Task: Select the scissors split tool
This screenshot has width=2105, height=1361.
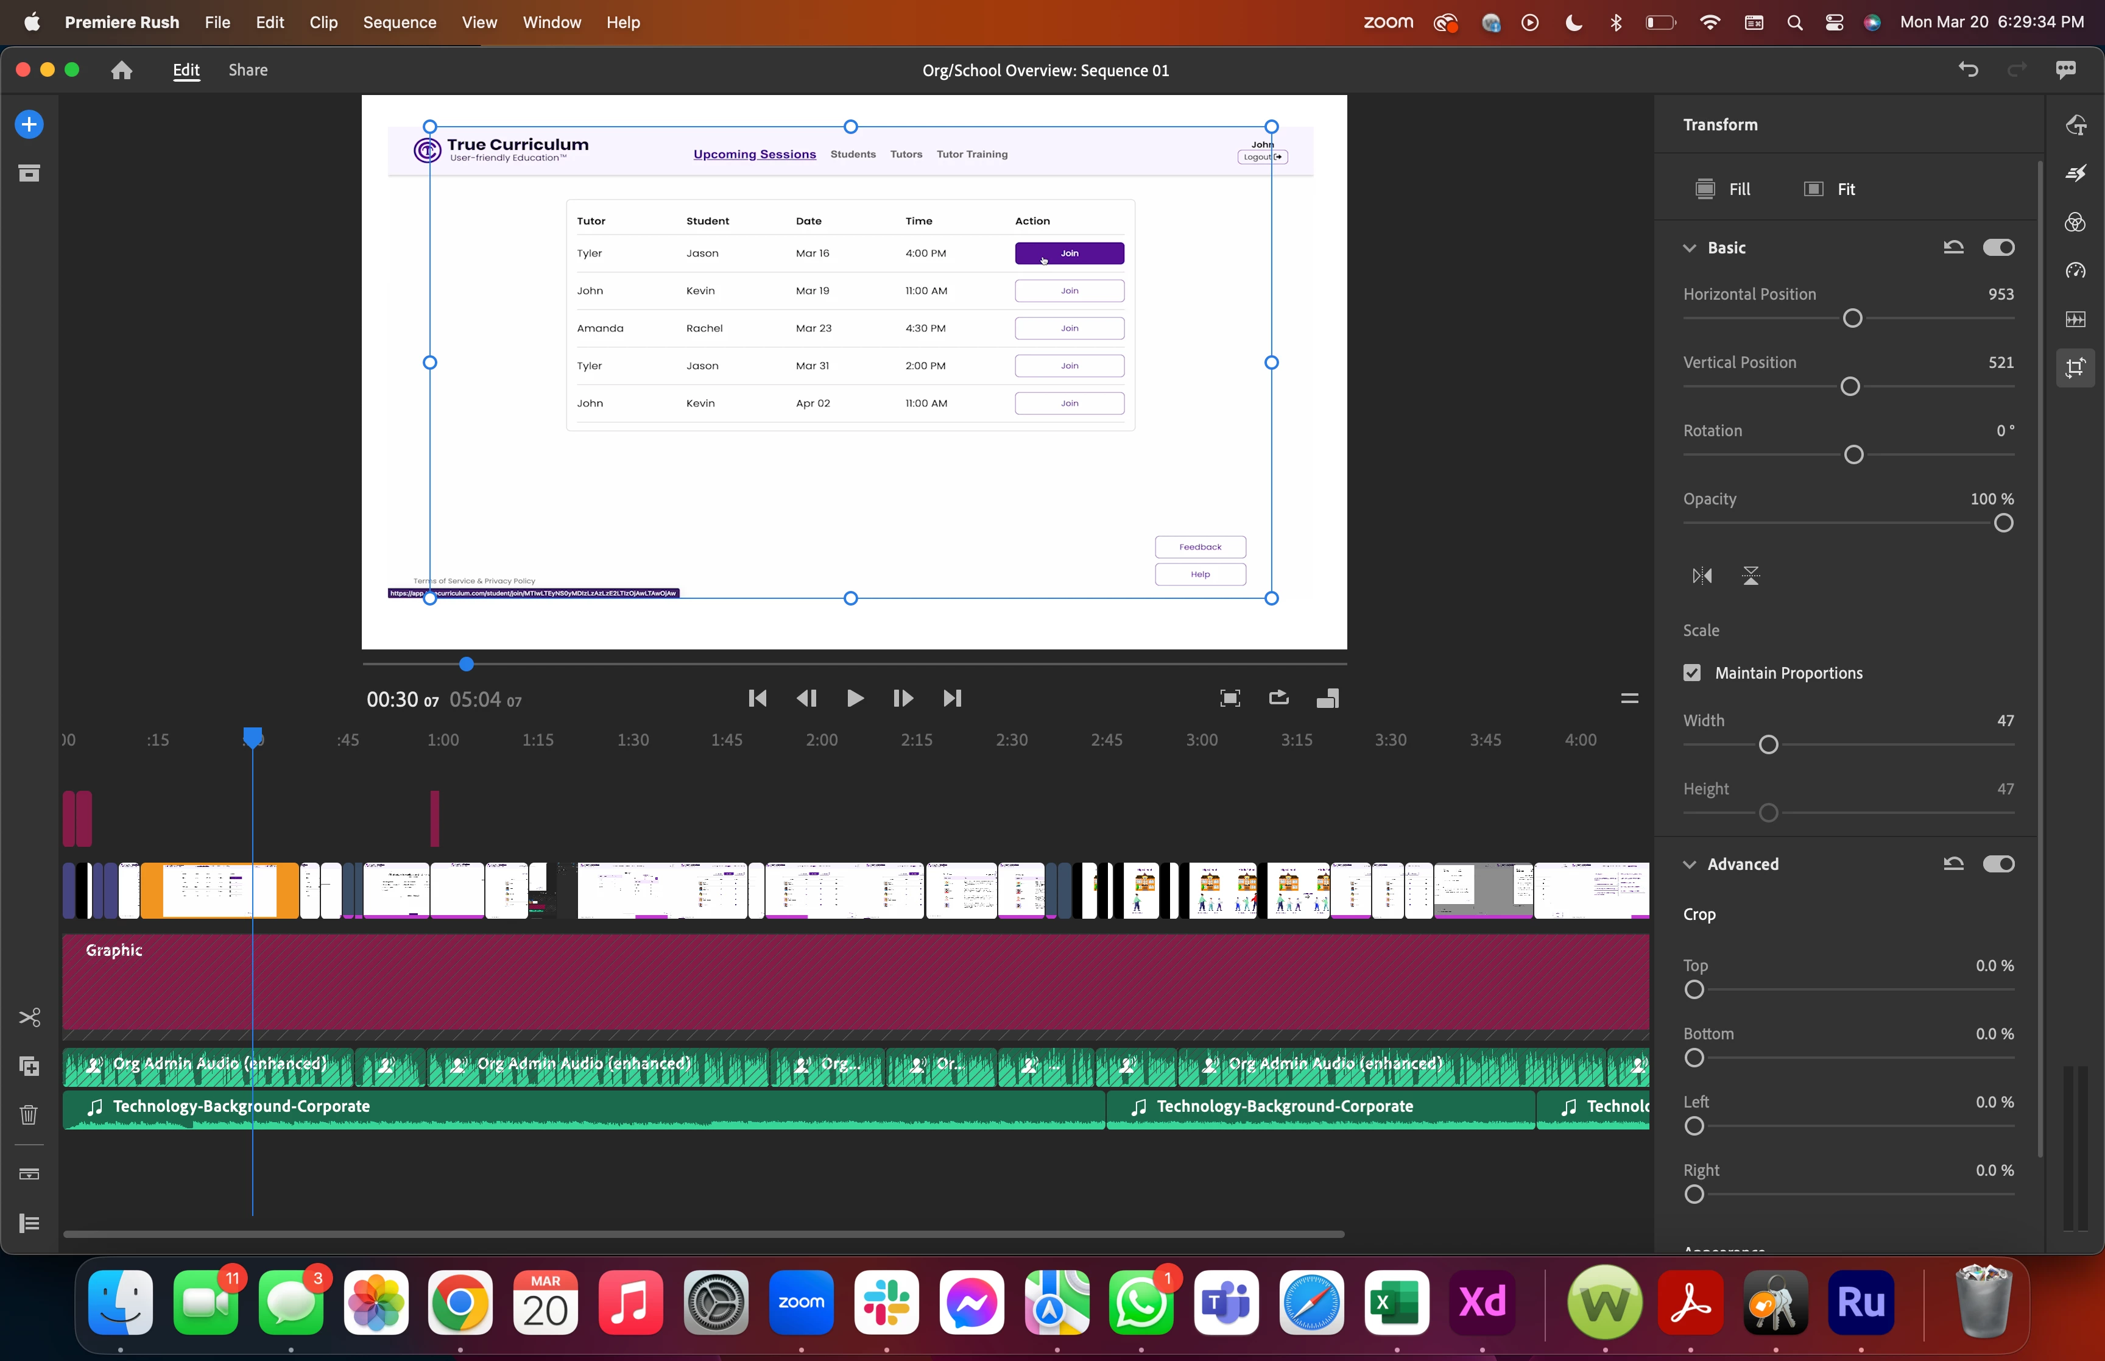Action: [29, 1017]
